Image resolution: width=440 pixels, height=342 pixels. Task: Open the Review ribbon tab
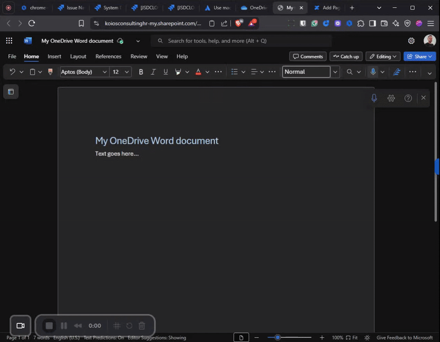pos(139,56)
